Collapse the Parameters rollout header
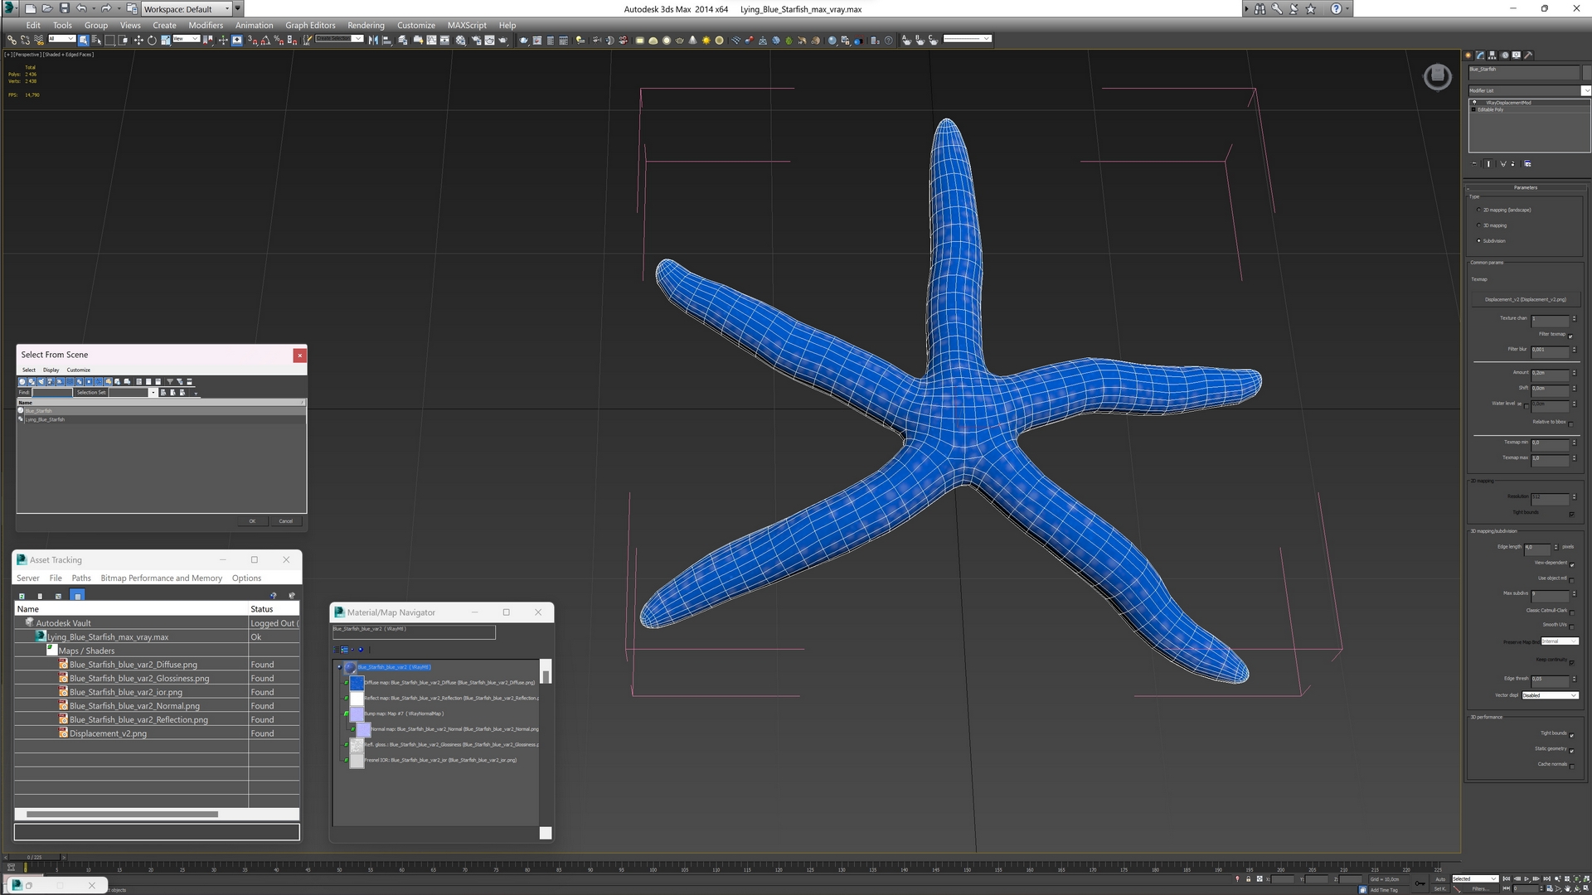This screenshot has height=895, width=1592. tap(1525, 188)
